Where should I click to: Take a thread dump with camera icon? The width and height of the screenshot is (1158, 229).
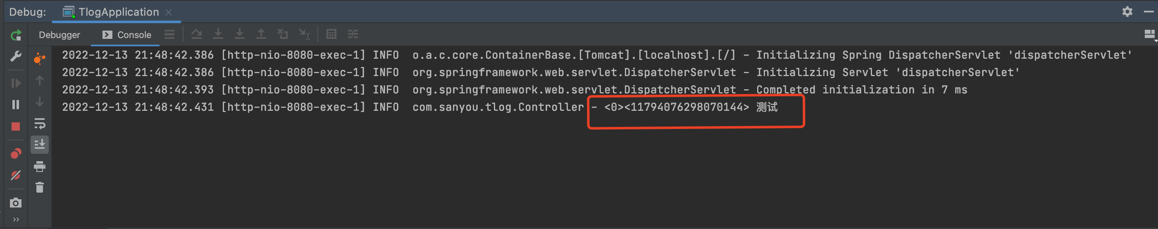16,203
